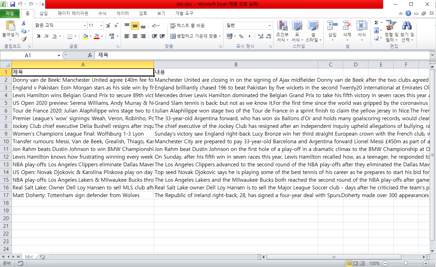Click the Clear eraser icon
Image resolution: width=436 pixels, height=267 pixels.
click(377, 38)
